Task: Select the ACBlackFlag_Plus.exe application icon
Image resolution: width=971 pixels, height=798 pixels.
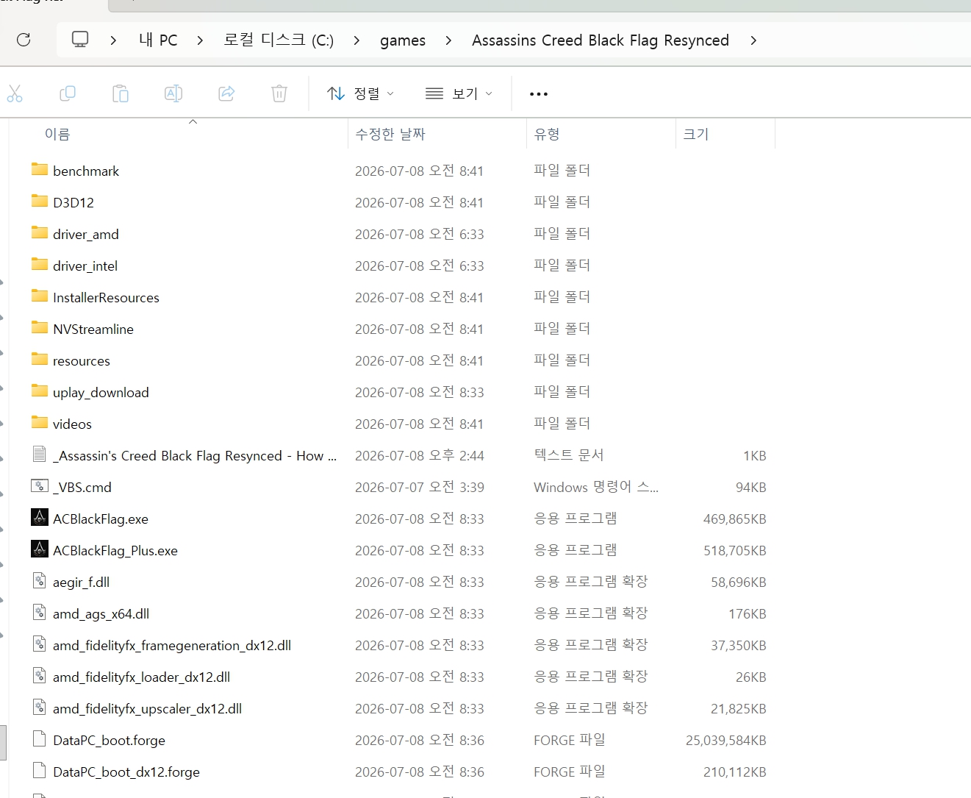Action: 40,549
